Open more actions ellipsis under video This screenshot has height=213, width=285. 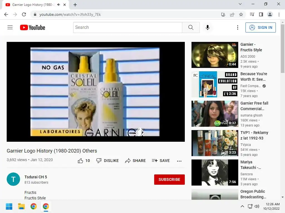pyautogui.click(x=179, y=161)
